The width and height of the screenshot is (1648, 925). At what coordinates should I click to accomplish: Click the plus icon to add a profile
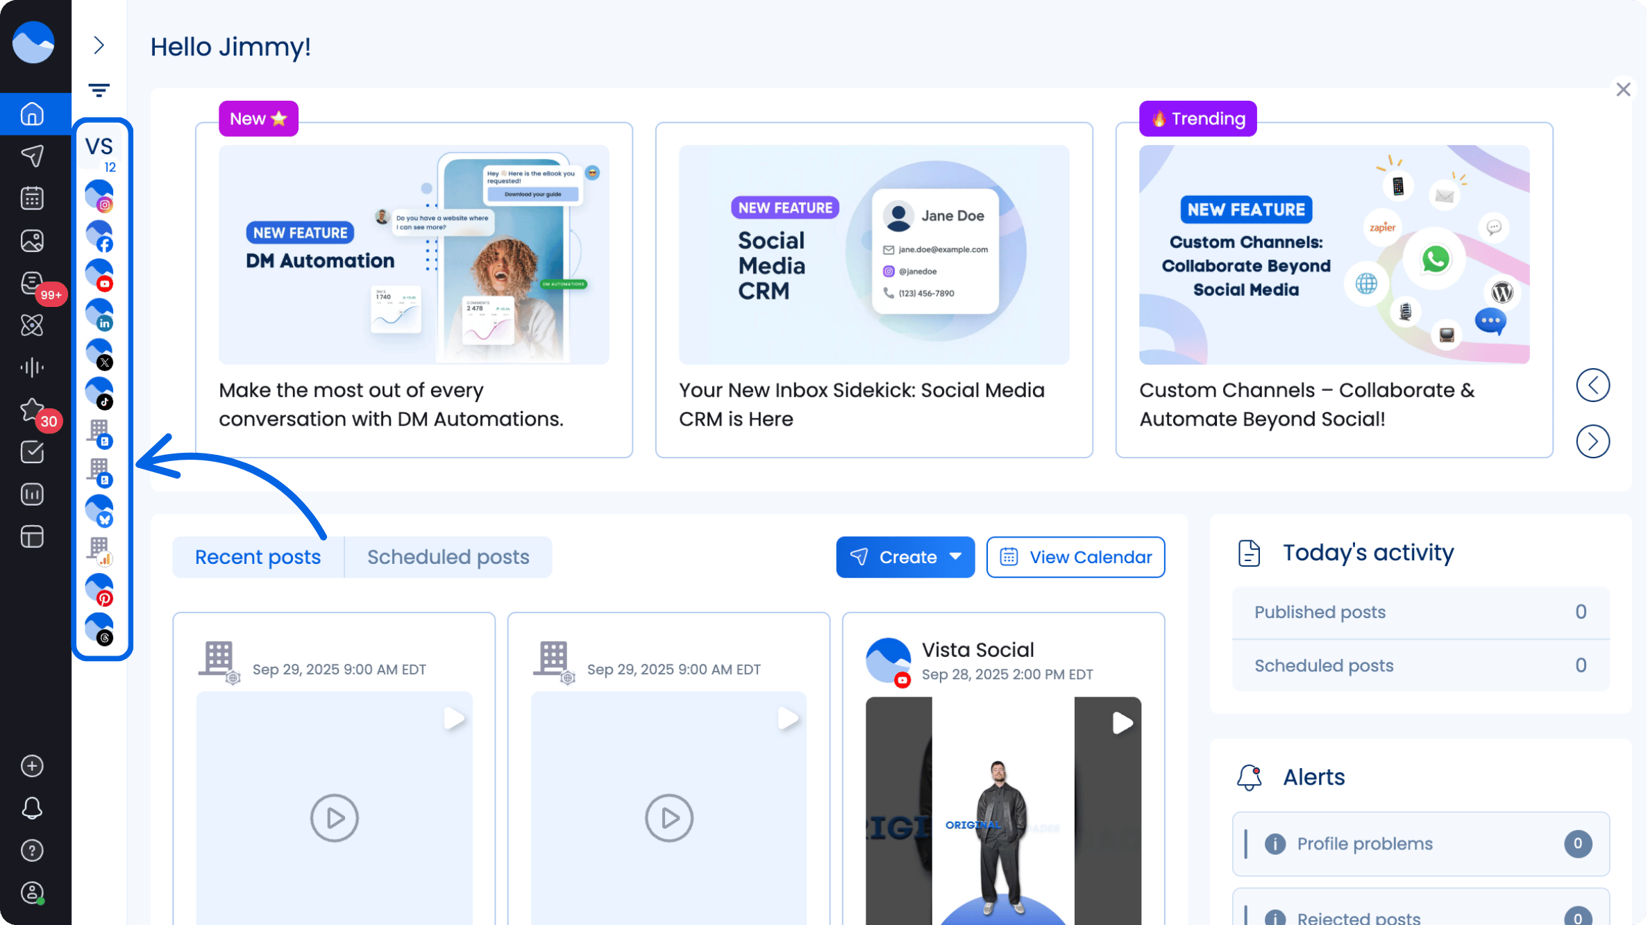click(33, 766)
